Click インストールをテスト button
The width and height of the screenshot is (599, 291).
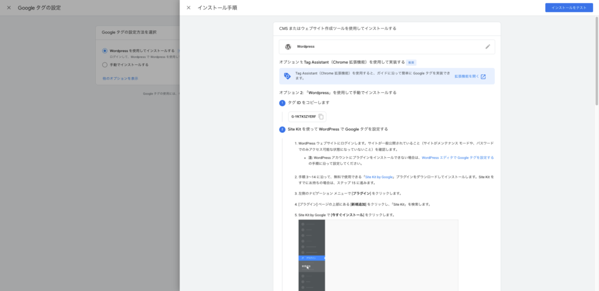click(x=569, y=8)
